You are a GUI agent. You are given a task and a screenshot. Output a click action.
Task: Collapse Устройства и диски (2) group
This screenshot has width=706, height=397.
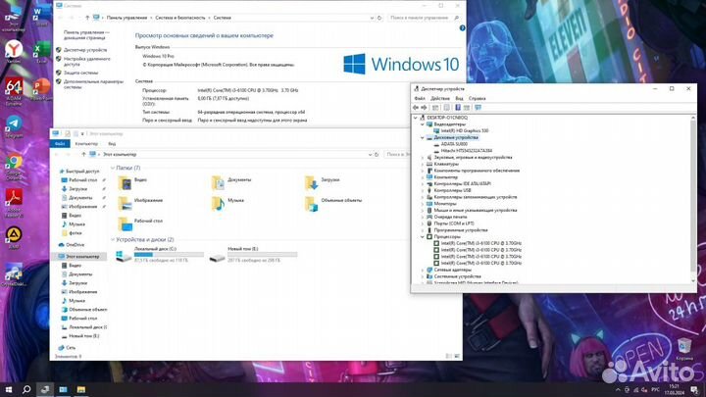point(113,240)
